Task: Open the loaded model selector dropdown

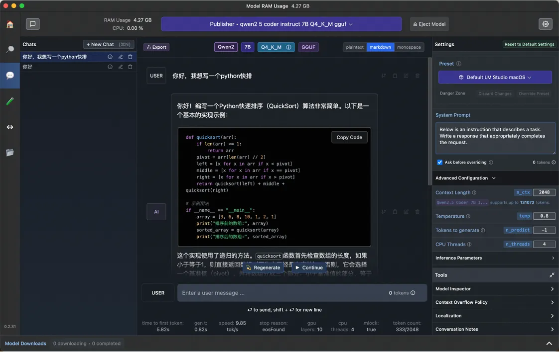Action: click(281, 24)
